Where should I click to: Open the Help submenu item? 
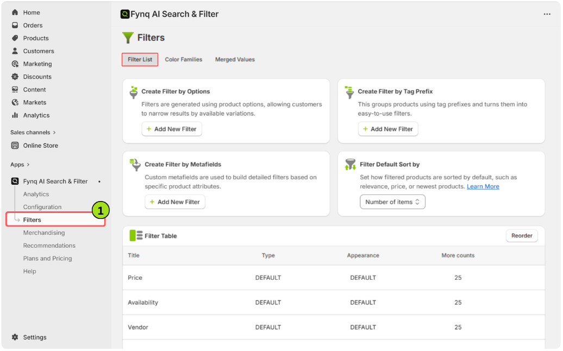[30, 272]
